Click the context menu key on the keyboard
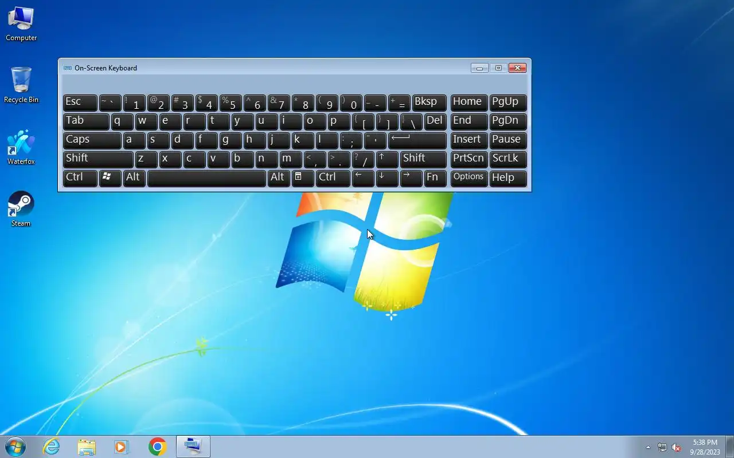Image resolution: width=734 pixels, height=458 pixels. 303,178
